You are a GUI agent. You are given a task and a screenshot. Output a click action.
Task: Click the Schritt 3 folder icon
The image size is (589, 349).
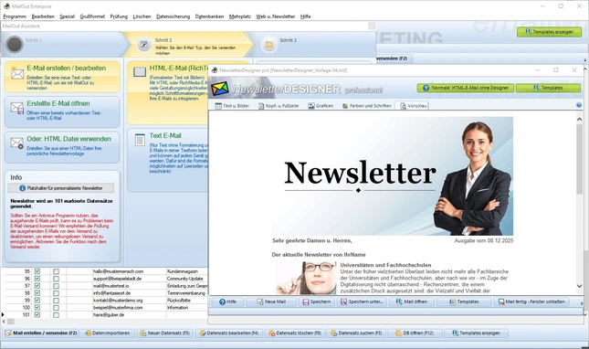(269, 45)
